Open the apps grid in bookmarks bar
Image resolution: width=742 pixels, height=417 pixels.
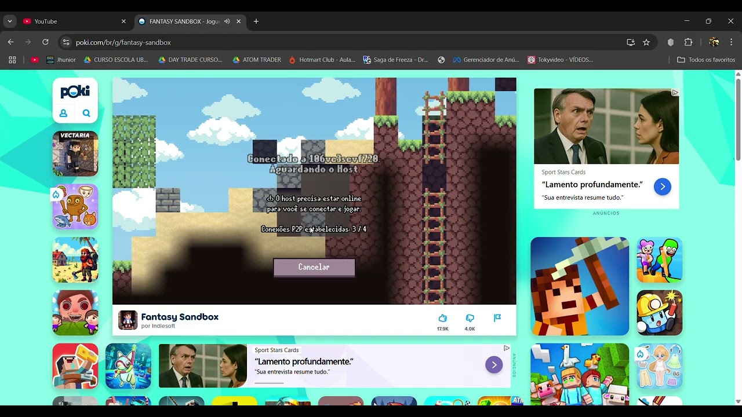pos(12,60)
